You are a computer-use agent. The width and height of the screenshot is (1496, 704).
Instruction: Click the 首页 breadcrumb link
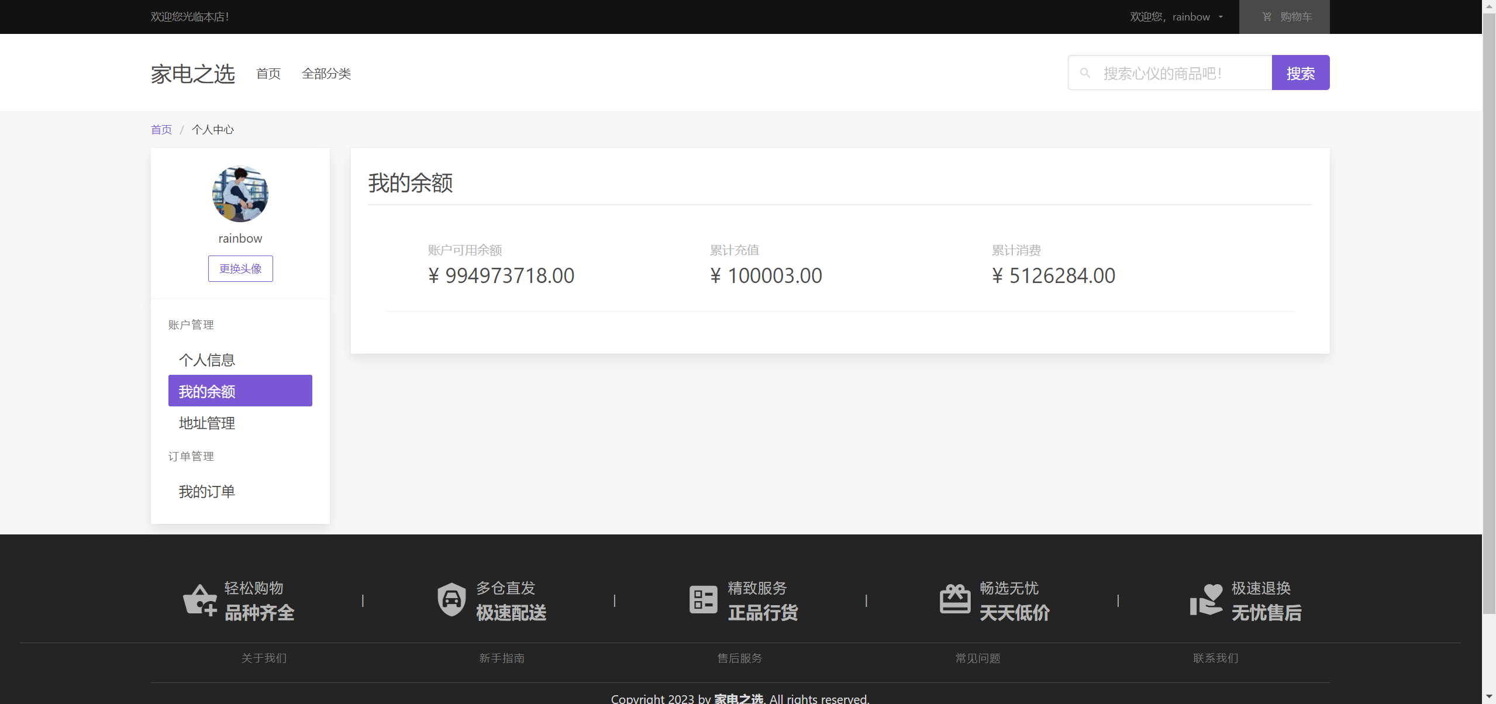coord(161,130)
